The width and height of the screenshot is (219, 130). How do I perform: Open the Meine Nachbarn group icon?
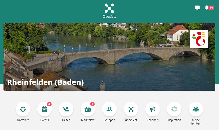(196, 109)
